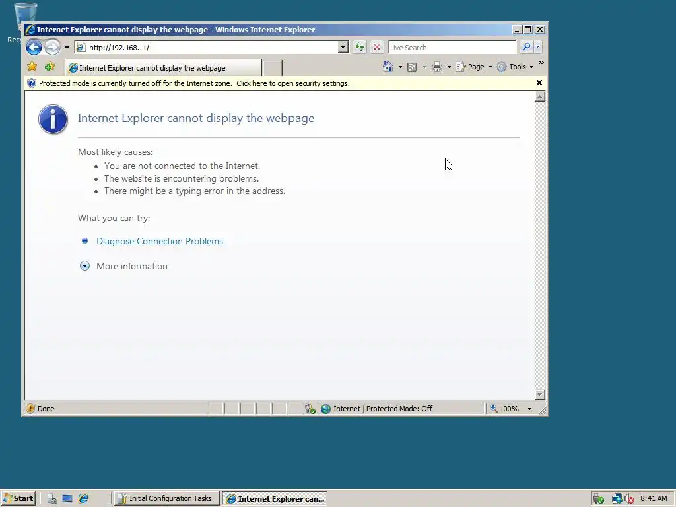Open the recent pages dropdown arrow

point(67,48)
